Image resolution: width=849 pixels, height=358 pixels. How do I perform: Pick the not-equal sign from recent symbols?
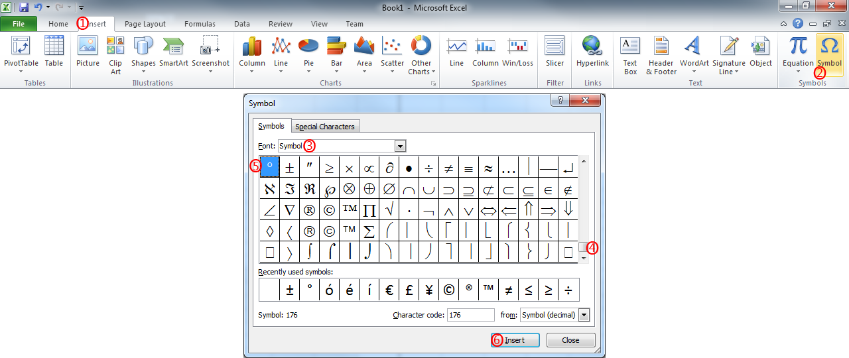click(509, 290)
